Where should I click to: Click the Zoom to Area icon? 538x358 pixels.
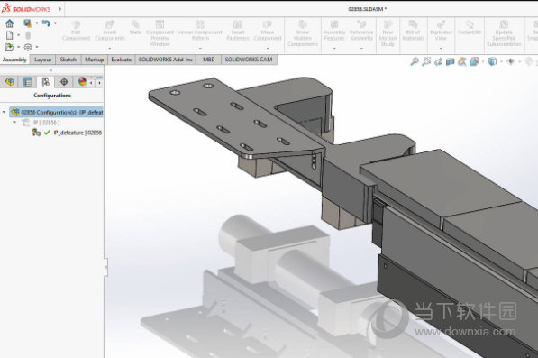426,61
